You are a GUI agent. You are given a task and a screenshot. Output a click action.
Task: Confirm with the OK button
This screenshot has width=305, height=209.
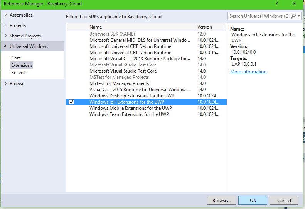point(253,200)
